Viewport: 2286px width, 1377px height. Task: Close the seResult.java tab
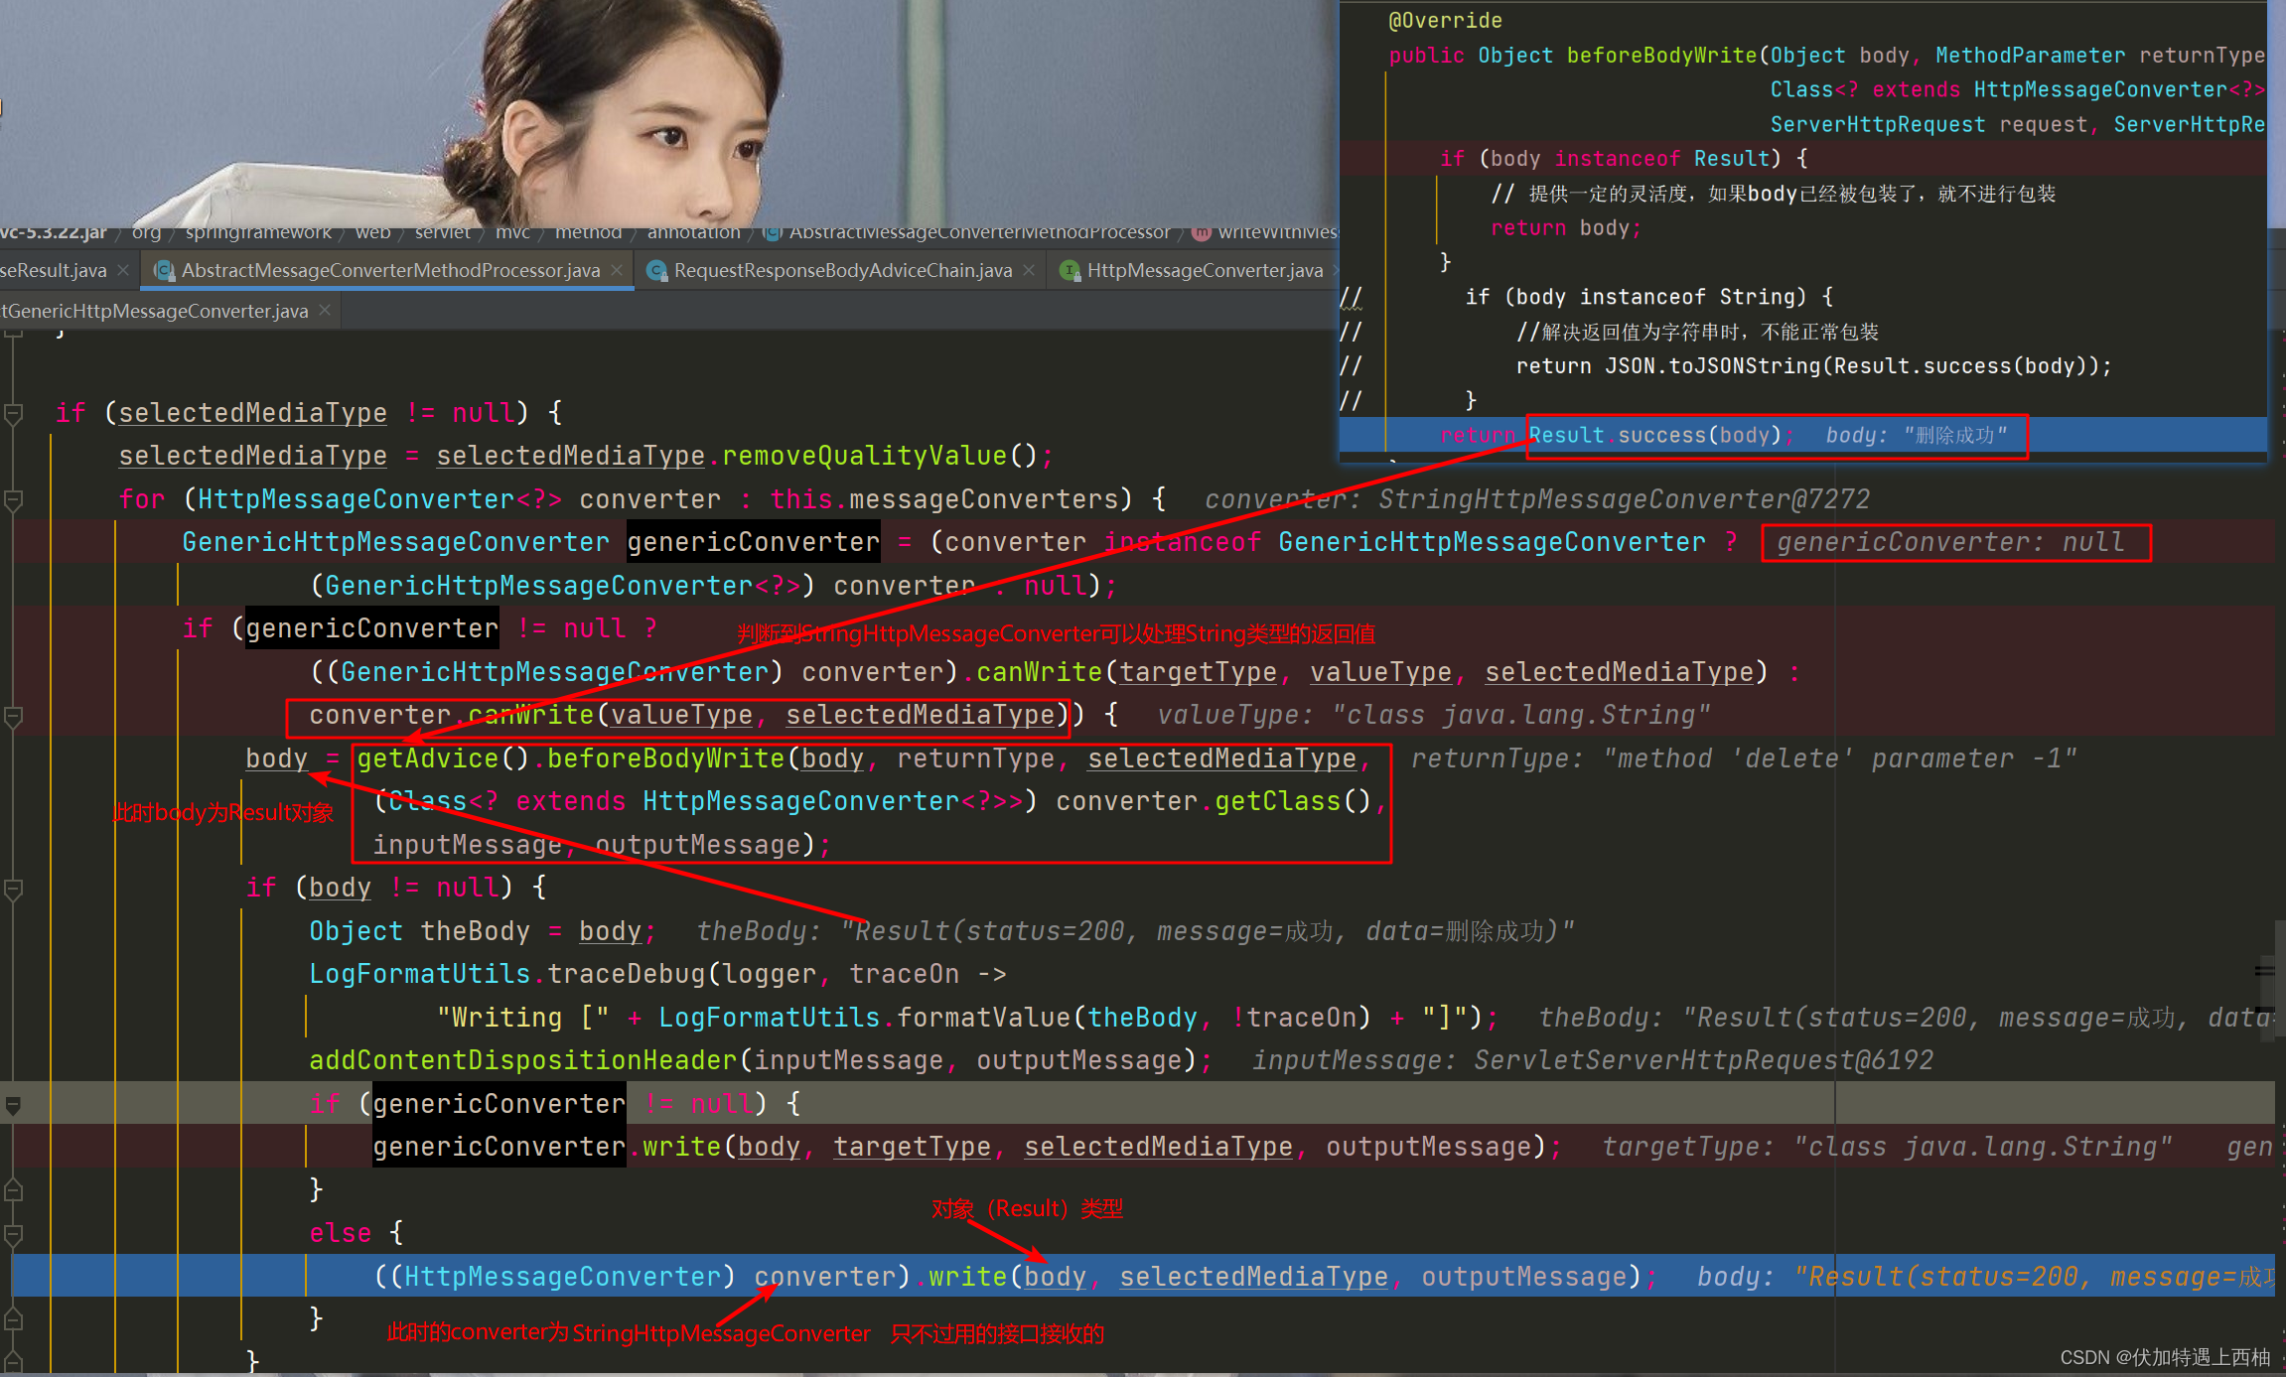123,270
